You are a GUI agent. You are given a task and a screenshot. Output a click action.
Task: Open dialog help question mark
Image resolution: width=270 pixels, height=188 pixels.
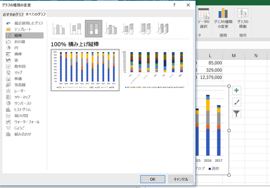coord(174,5)
